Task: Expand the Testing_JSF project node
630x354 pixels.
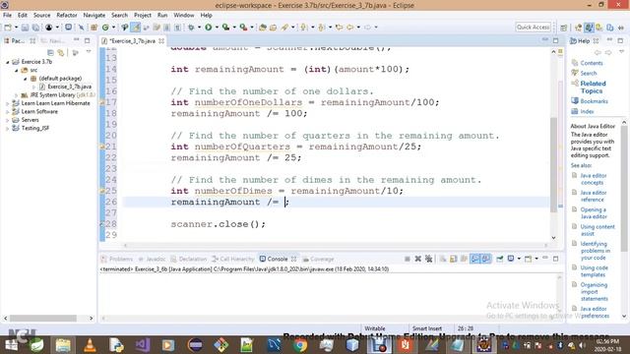Action: (x=8, y=128)
